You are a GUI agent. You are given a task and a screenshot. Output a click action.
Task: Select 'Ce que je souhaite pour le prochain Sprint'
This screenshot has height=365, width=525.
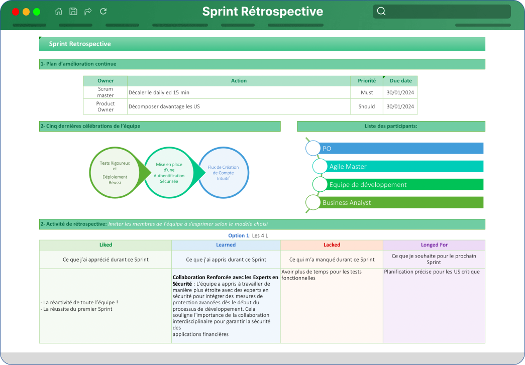coord(434,259)
